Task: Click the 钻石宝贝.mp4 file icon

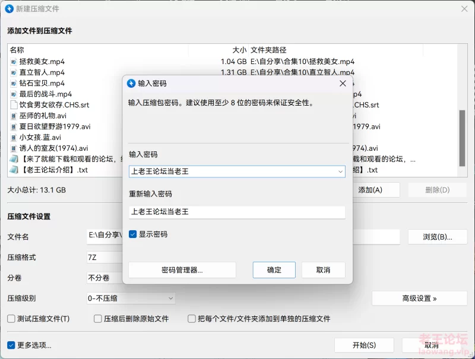Action: [13, 84]
